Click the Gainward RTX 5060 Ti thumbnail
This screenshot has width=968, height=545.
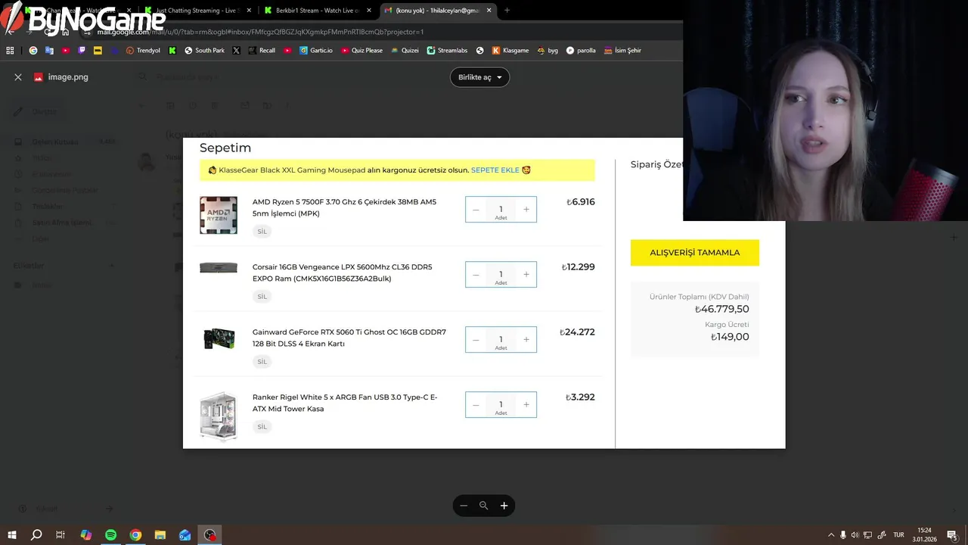tap(219, 338)
